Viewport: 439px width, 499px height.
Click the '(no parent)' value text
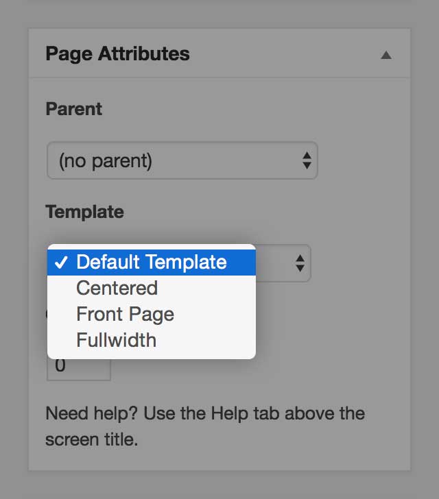click(106, 160)
